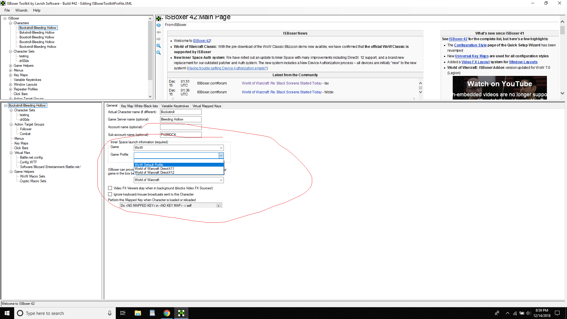Show hidden system tray icons
The width and height of the screenshot is (567, 319).
pyautogui.click(x=507, y=313)
